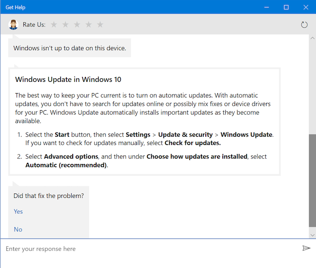Answer No to the fix question
This screenshot has height=268, width=316.
pos(18,230)
